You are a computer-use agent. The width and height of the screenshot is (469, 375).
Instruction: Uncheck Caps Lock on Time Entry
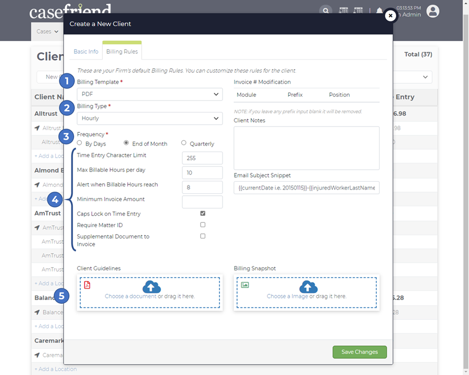tap(203, 213)
